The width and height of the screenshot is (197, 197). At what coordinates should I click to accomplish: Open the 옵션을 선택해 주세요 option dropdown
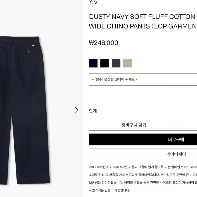pos(143,79)
